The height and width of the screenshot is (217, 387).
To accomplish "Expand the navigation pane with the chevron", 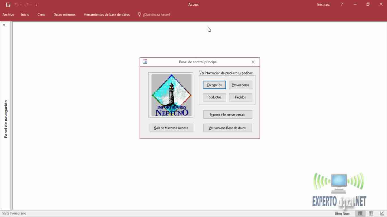I will (x=4, y=25).
